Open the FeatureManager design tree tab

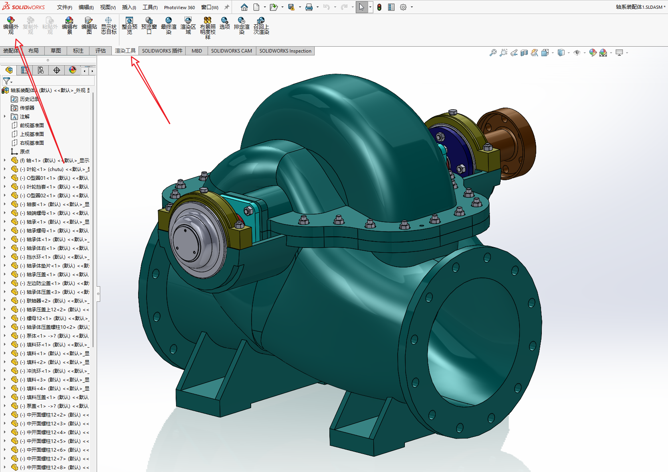point(9,70)
